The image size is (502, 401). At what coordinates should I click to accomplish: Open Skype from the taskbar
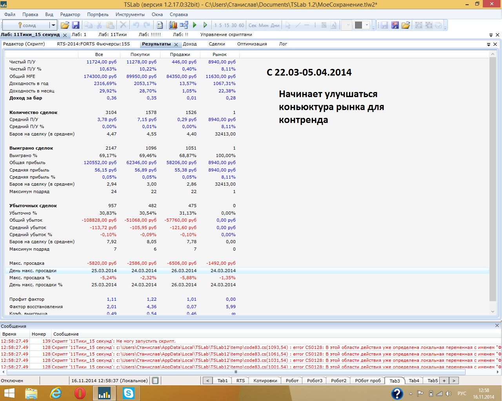[x=128, y=393]
